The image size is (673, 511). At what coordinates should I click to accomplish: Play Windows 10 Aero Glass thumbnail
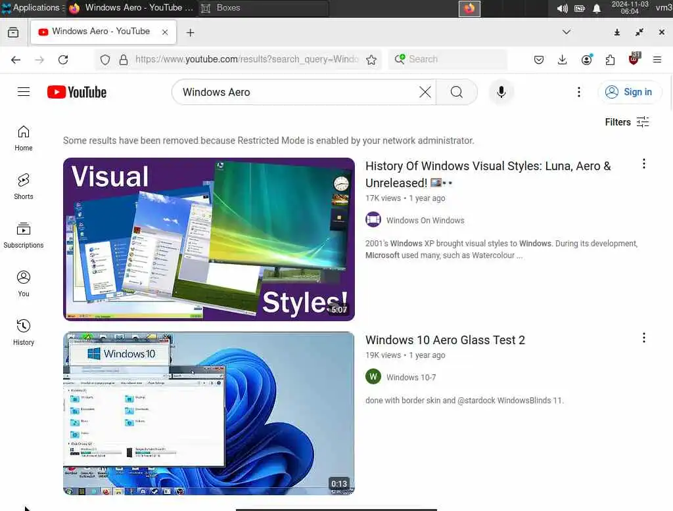point(209,414)
